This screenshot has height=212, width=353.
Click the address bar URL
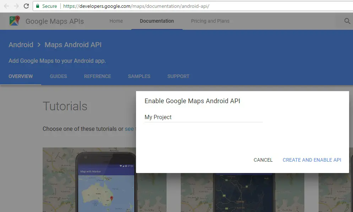(136, 6)
